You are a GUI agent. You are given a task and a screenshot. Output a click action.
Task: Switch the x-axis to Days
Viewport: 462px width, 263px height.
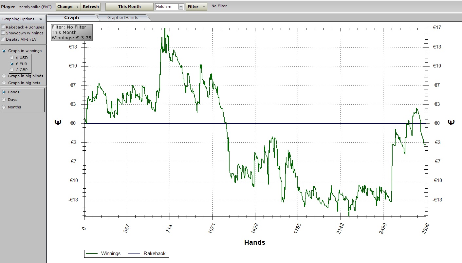pos(4,100)
